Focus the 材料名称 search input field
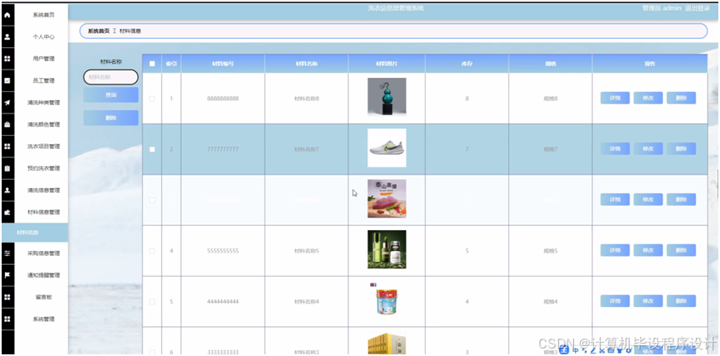This screenshot has height=356, width=720. point(110,77)
